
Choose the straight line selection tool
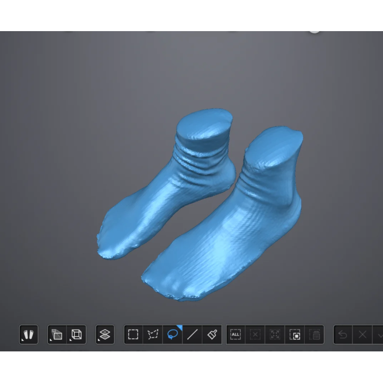(x=192, y=334)
